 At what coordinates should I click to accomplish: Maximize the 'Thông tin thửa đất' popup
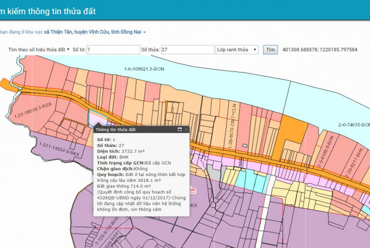[x=179, y=129]
